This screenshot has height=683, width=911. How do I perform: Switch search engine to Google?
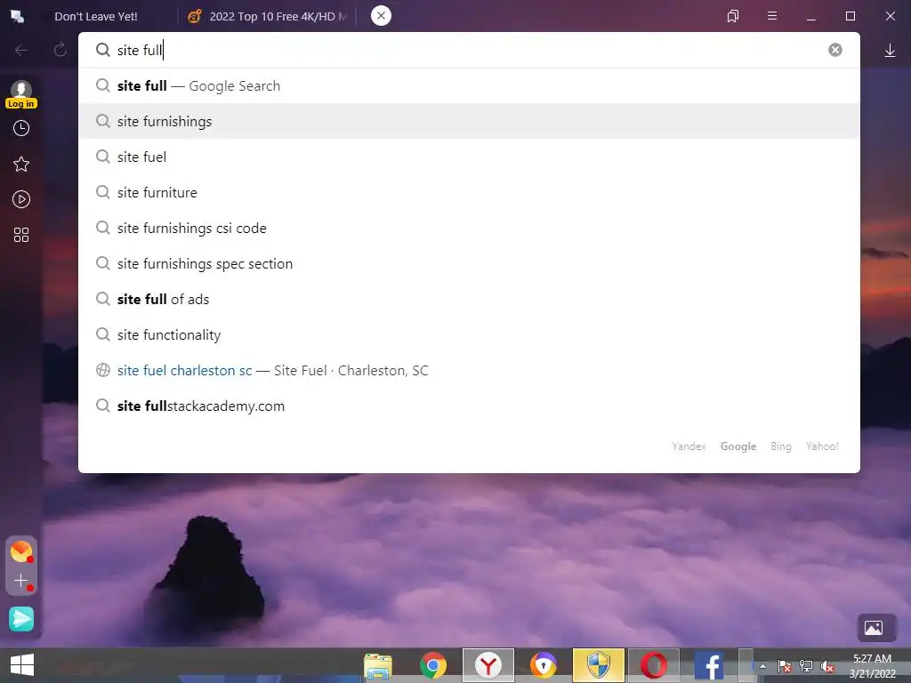click(738, 446)
